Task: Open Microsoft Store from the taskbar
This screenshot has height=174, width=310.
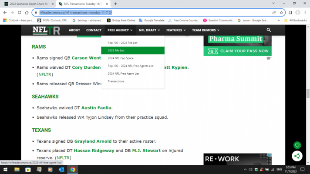Action: pyautogui.click(x=28, y=170)
